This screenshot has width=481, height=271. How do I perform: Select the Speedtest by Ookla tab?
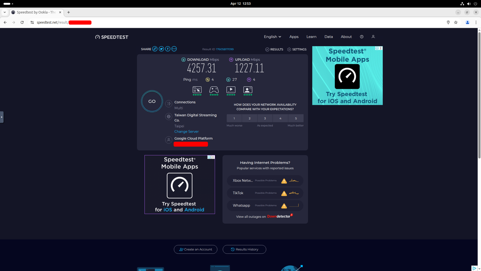tap(36, 12)
